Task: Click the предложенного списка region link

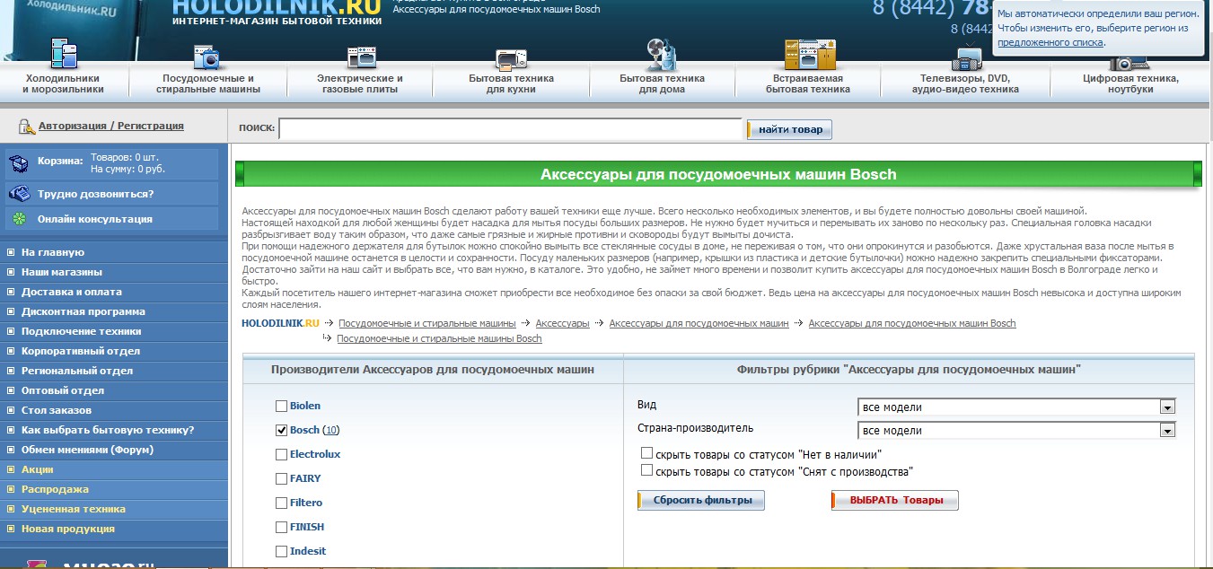Action: coord(1050,42)
